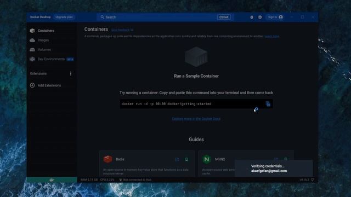Click the Docker whale status icon
The image size is (351, 197).
pos(52,180)
